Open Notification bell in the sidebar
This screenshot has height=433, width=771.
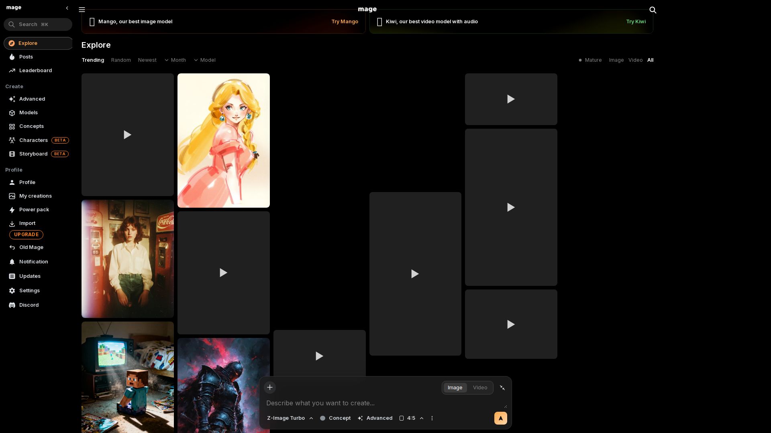click(x=33, y=262)
